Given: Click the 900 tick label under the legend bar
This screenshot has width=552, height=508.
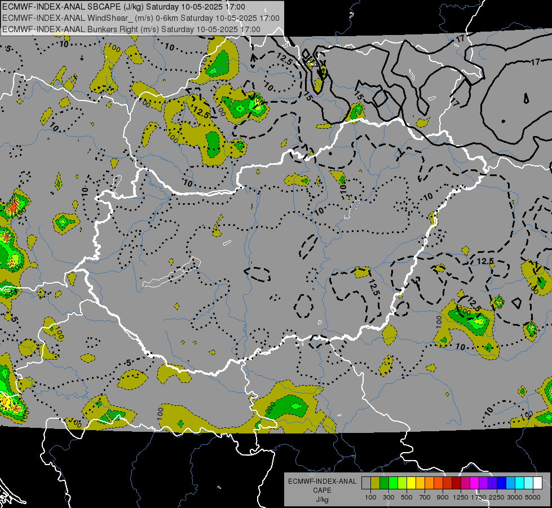Looking at the screenshot, I should [443, 497].
